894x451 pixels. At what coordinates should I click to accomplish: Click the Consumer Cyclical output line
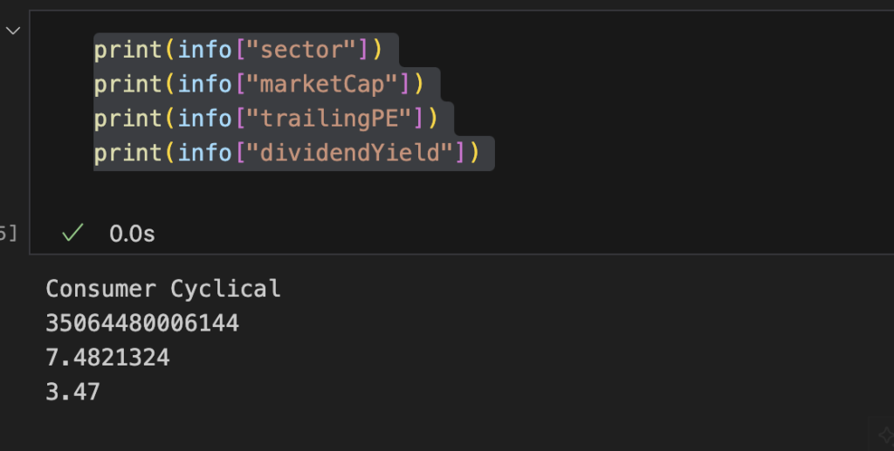163,289
